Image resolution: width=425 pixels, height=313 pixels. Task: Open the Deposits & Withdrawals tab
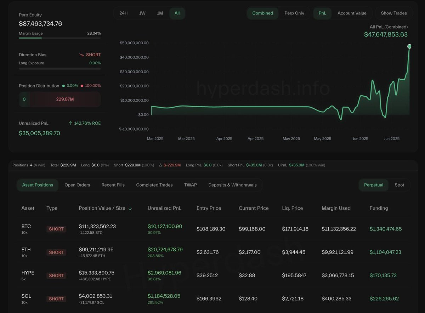click(x=232, y=185)
